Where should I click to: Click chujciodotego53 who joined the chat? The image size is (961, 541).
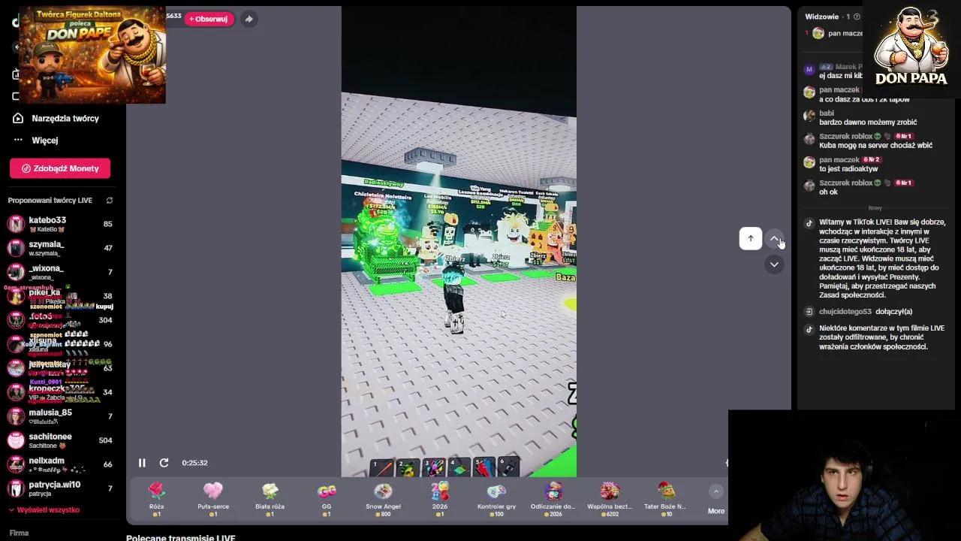click(845, 311)
